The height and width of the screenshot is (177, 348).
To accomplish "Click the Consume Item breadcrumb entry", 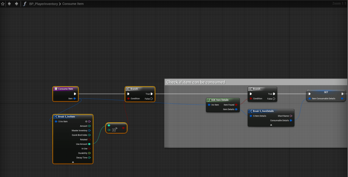I will (73, 4).
